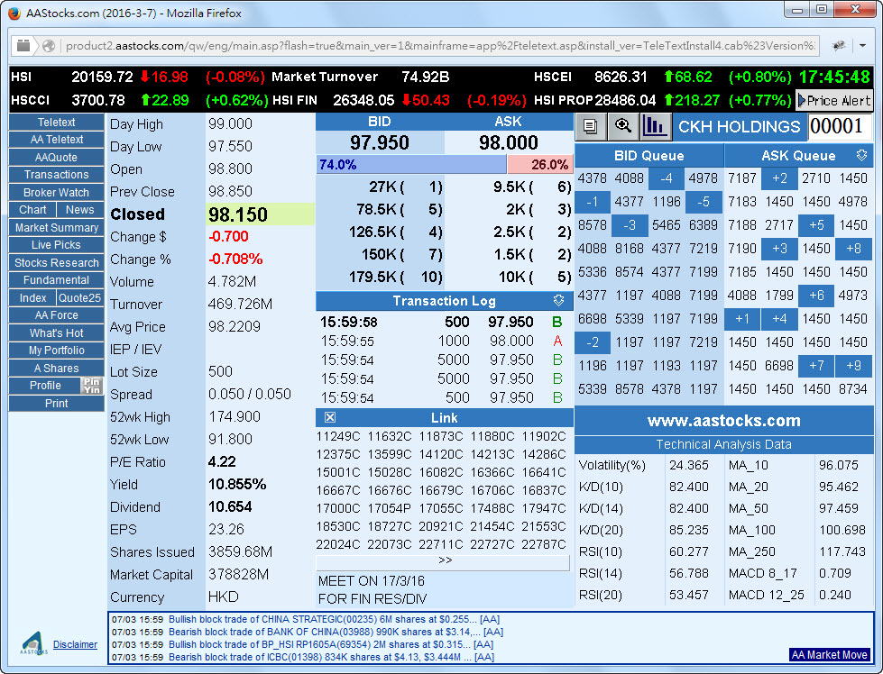Click the BID price 97.950
Viewport: 883px width, 674px height.
click(x=380, y=143)
